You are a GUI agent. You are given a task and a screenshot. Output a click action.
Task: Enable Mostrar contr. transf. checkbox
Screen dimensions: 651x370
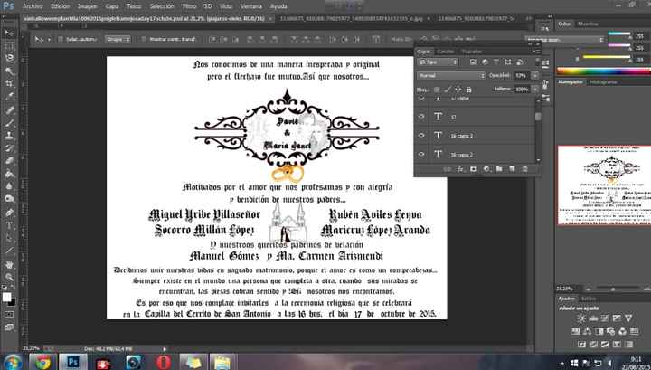(144, 39)
